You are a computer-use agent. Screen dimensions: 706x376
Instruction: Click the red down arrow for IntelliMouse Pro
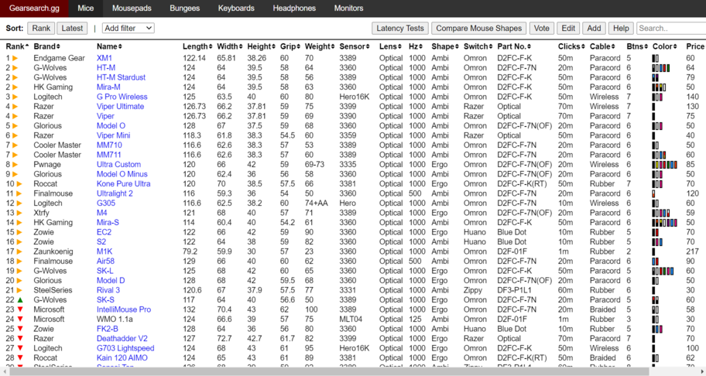click(x=20, y=309)
